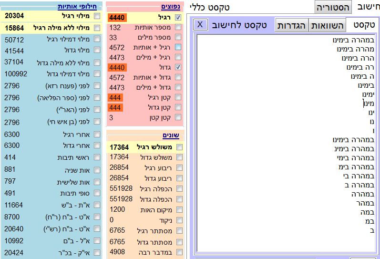Viewport: 380px width, 259px height.
Task: Open the חילופי אותיות header link
Action: (x=77, y=6)
